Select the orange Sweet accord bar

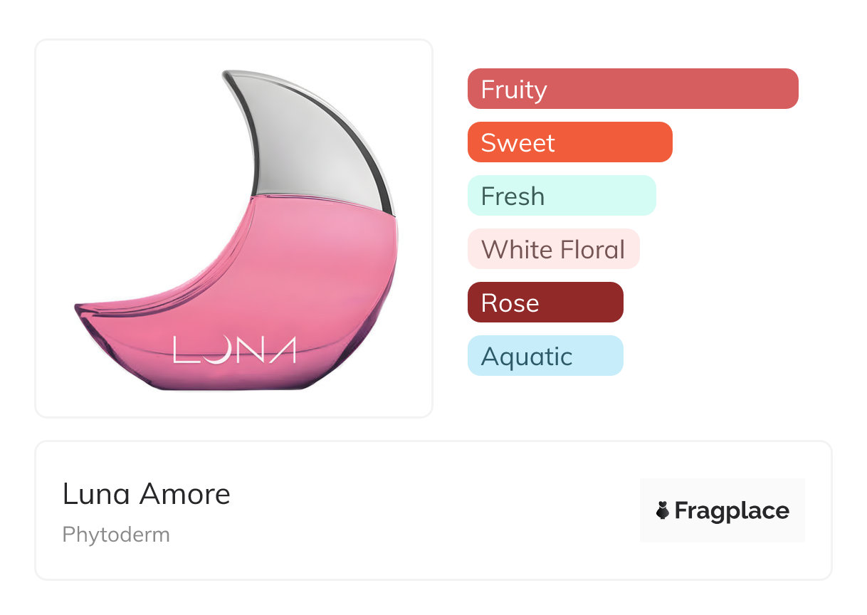pos(569,142)
